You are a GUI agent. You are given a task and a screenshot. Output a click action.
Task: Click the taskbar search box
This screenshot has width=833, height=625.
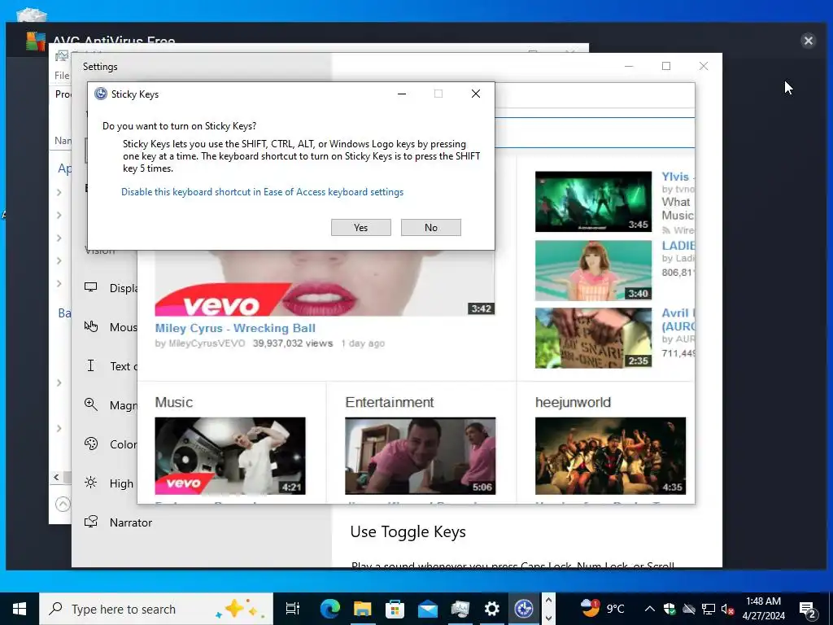(x=156, y=609)
